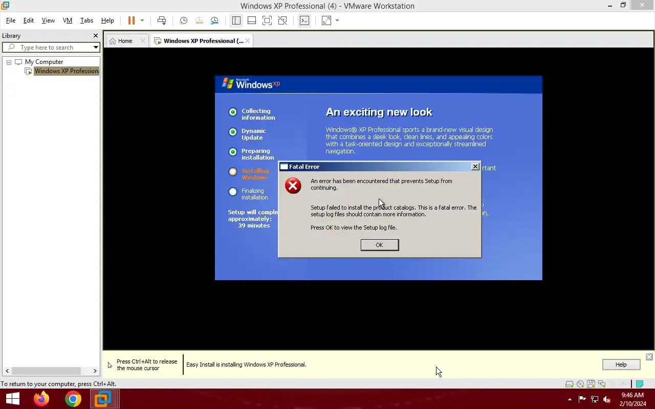Close the Easy Install information bar
Screen dimensions: 655x409
pyautogui.click(x=649, y=357)
